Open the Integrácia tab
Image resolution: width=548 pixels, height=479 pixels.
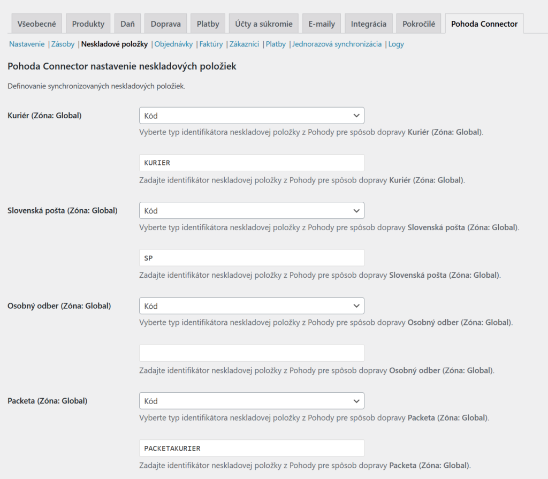point(369,24)
